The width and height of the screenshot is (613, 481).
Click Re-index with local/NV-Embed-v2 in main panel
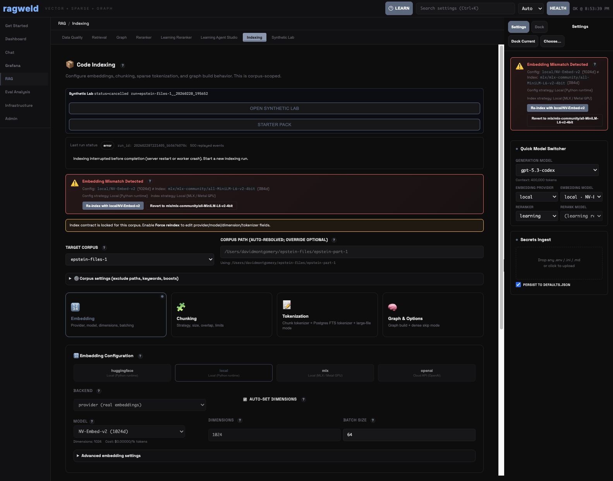(x=113, y=206)
